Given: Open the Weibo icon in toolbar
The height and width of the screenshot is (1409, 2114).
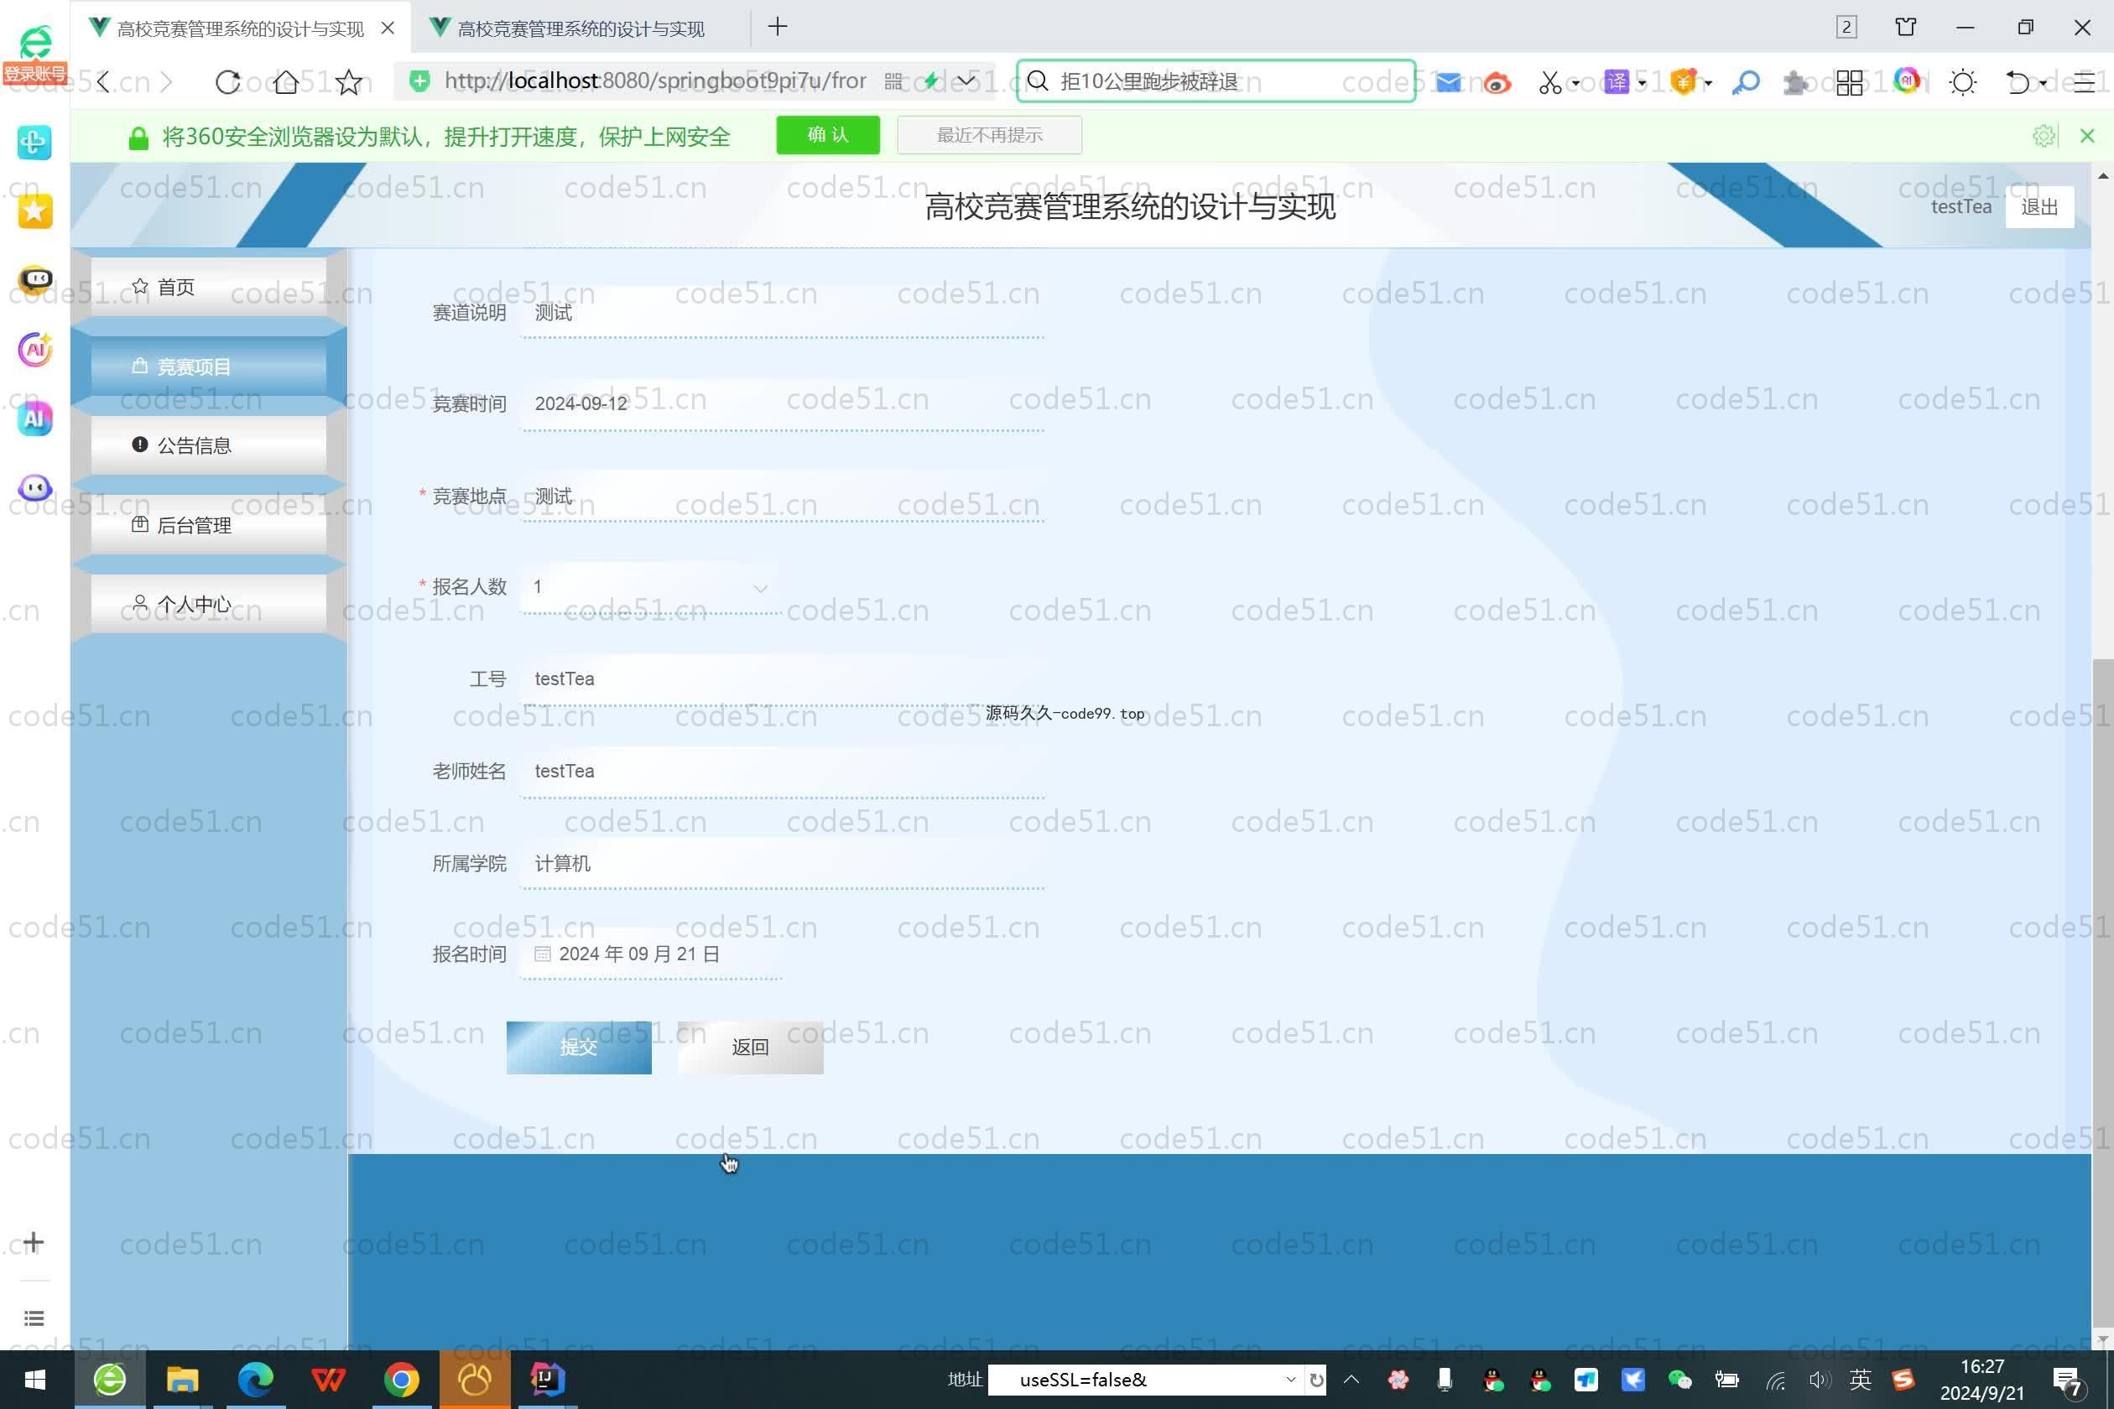Looking at the screenshot, I should 1497,83.
